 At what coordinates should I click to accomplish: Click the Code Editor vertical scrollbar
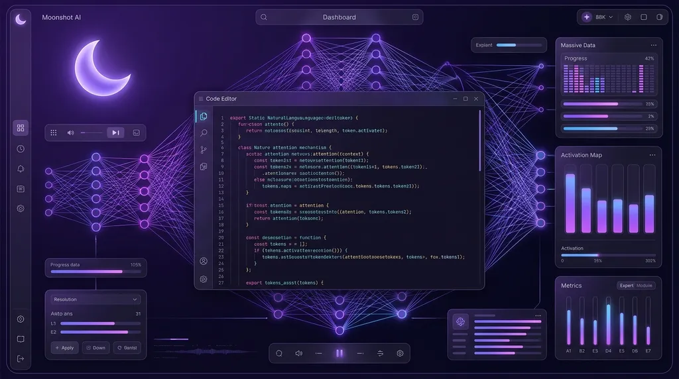coord(480,140)
